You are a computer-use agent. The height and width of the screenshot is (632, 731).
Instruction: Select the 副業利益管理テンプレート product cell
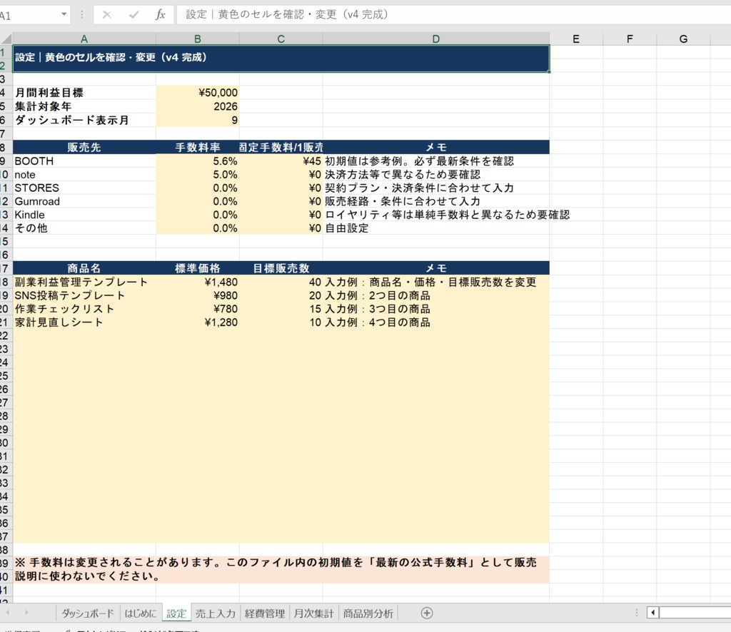point(84,282)
